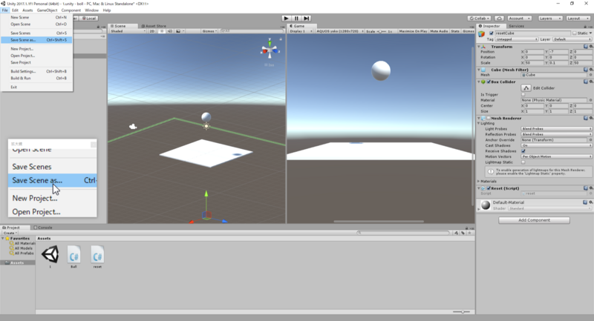Click Open Scene in File menu

coord(36,24)
